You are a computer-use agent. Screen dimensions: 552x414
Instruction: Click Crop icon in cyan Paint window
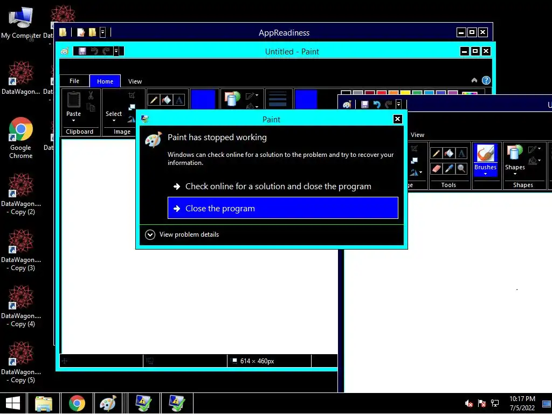pyautogui.click(x=132, y=95)
